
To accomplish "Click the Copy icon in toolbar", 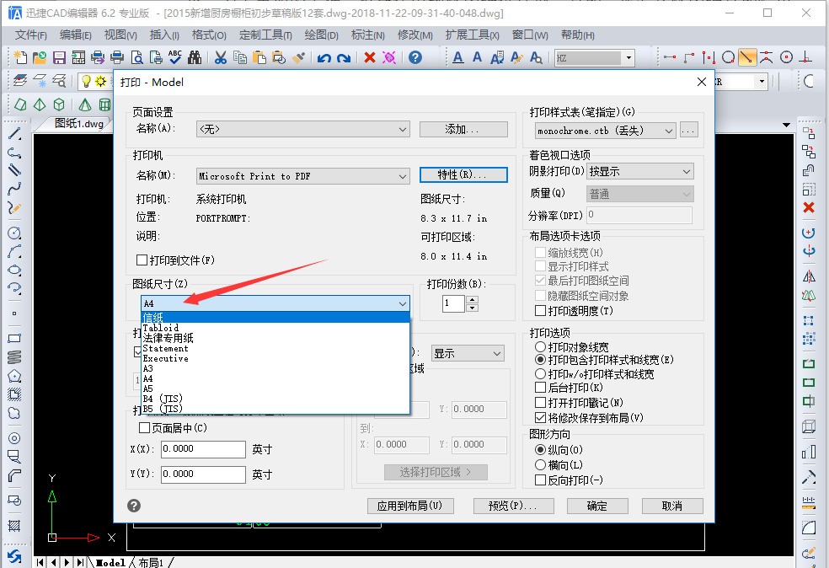I will 240,57.
